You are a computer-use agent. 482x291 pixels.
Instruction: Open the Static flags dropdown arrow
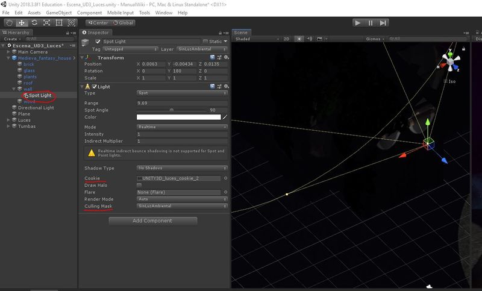click(x=225, y=41)
